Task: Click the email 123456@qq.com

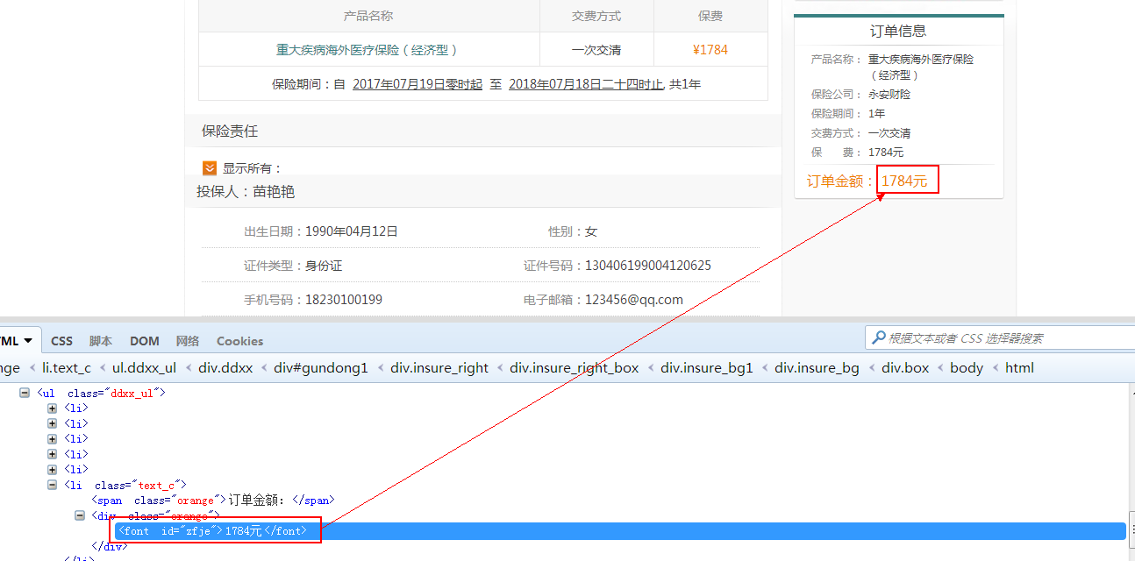Action: click(634, 300)
